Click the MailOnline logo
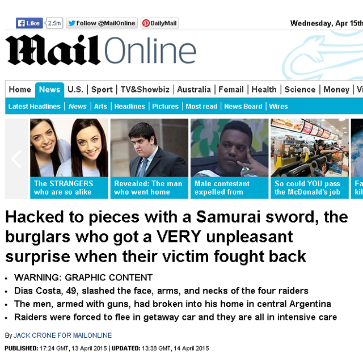363x357 pixels. (x=101, y=50)
